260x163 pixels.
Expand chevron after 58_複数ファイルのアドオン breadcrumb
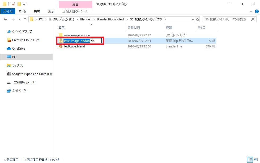click(x=165, y=19)
